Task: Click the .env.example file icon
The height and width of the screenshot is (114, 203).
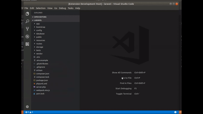Action: [35, 60]
